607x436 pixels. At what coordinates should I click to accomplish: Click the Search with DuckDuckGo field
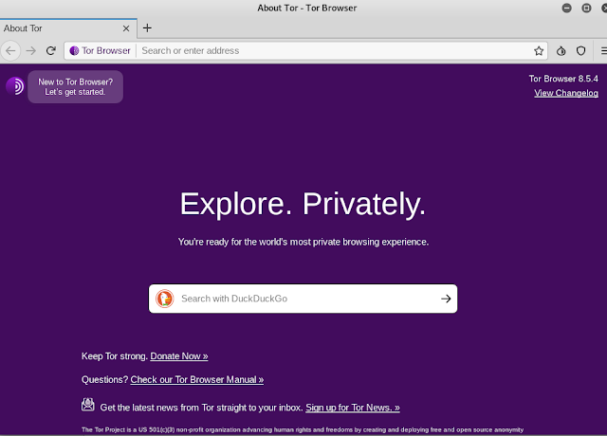(x=303, y=299)
